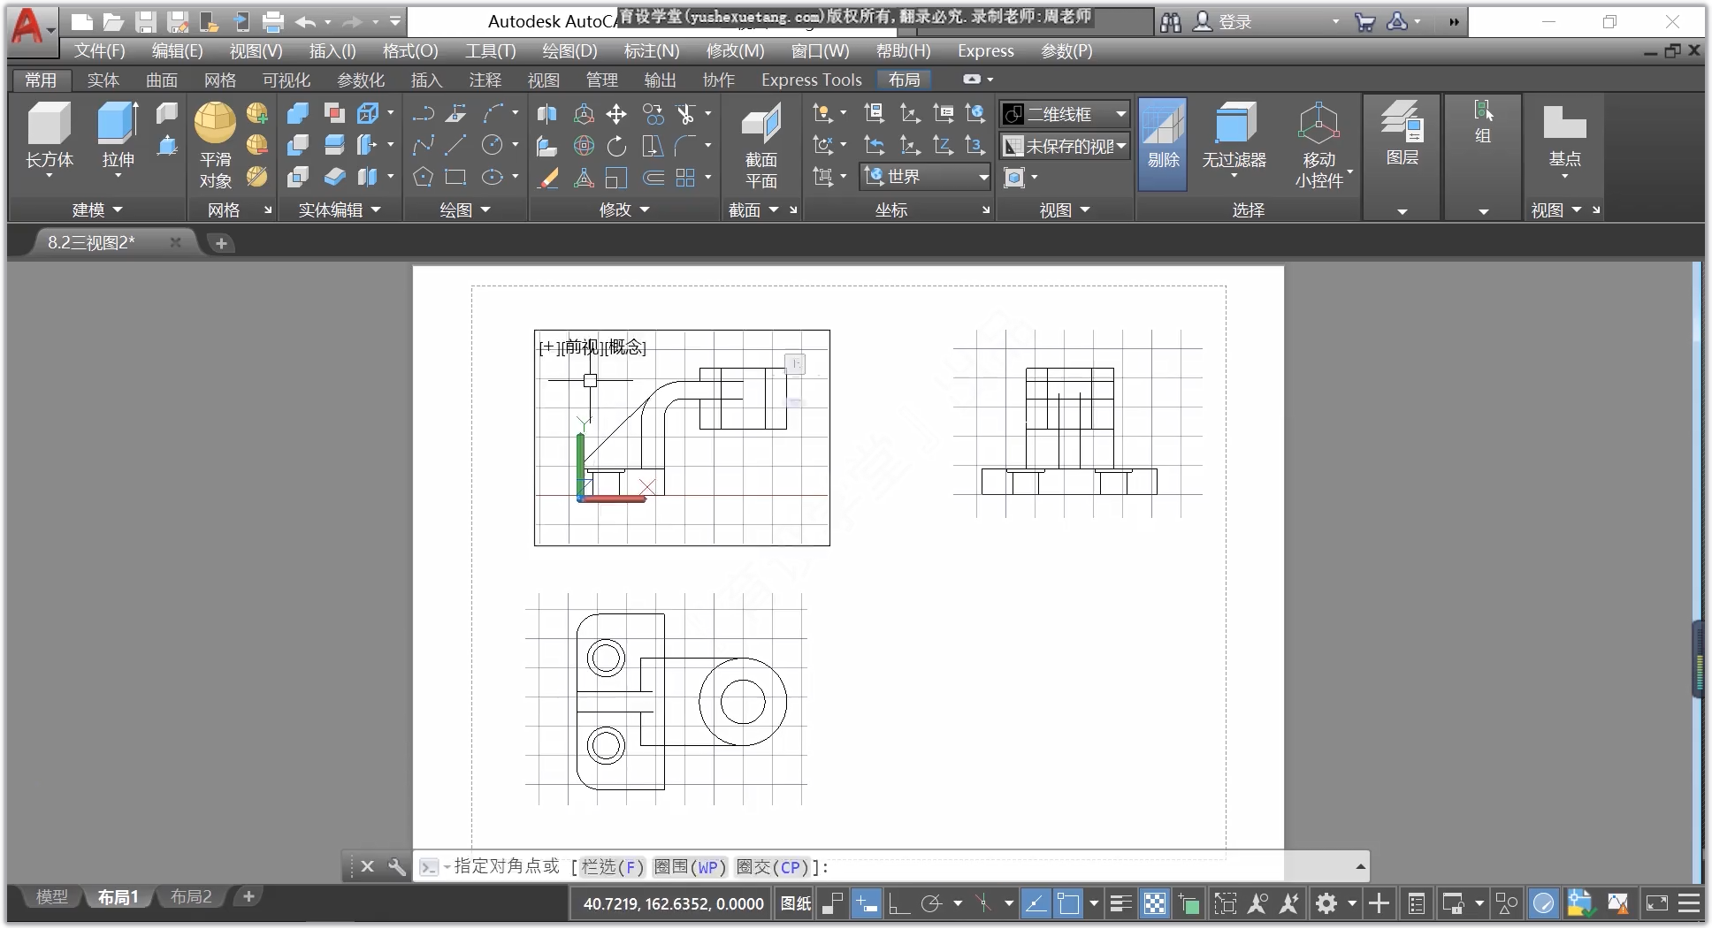Expand the 实体编辑 panel

tap(340, 210)
